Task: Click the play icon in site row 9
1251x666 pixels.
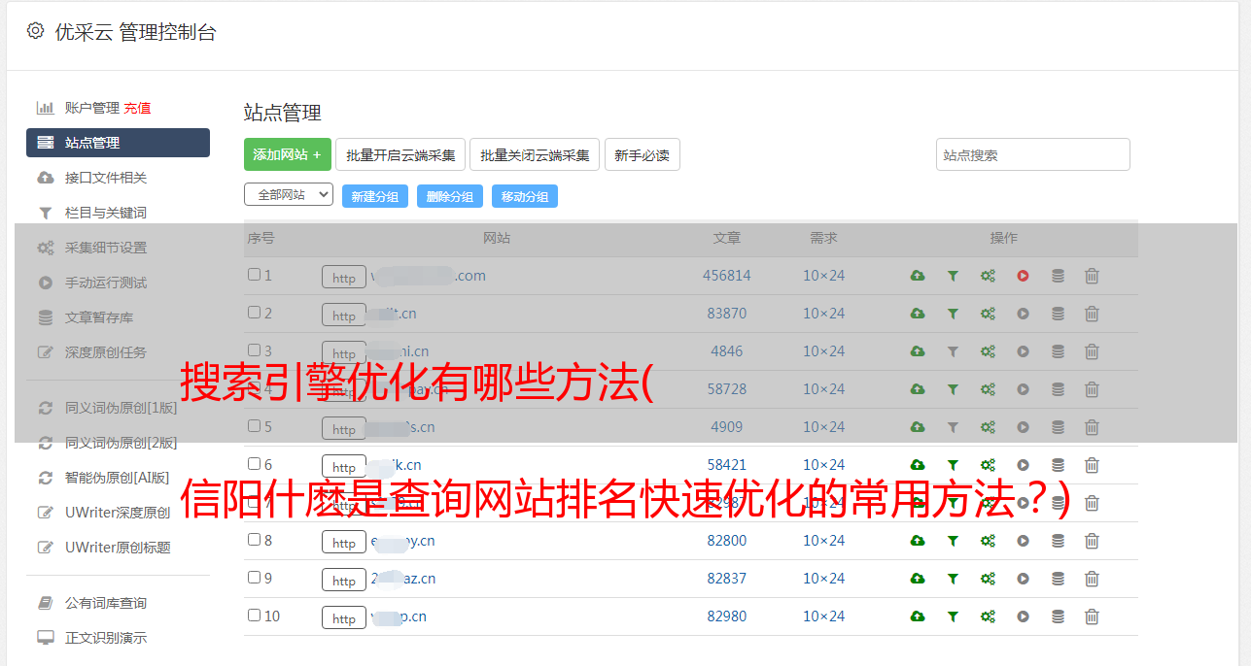Action: [x=1023, y=579]
